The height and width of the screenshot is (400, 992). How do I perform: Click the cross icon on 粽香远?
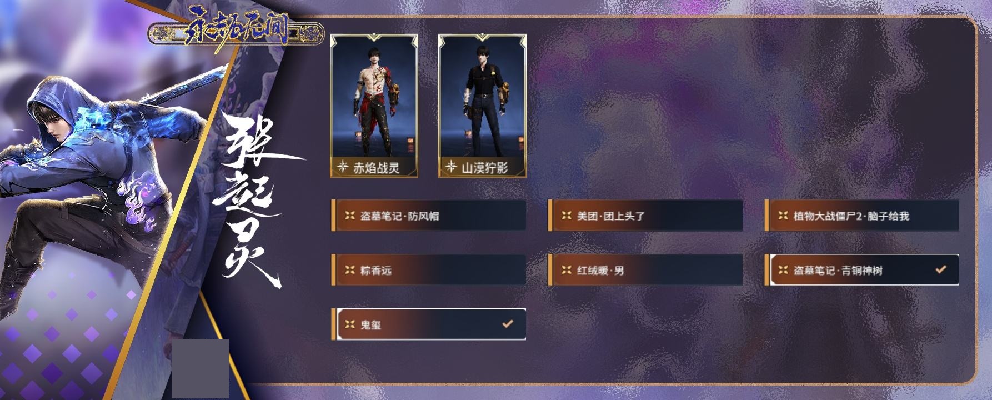tap(350, 270)
